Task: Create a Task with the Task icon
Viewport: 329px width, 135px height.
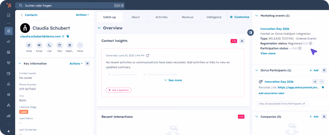Action: click(60, 45)
